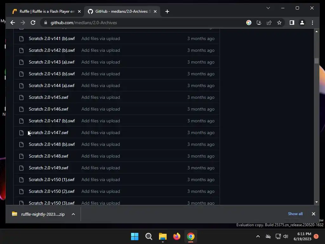Image resolution: width=325 pixels, height=244 pixels.
Task: Switch to the Ruffle Flash Player tab
Action: pyautogui.click(x=47, y=11)
